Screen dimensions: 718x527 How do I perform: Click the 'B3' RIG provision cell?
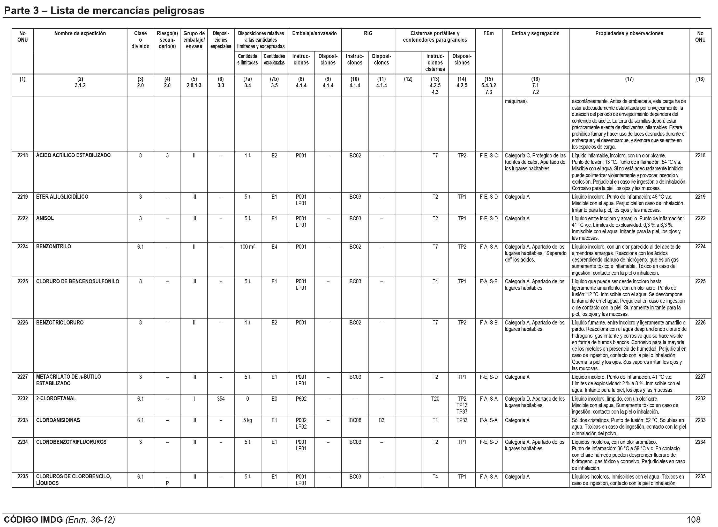381,421
